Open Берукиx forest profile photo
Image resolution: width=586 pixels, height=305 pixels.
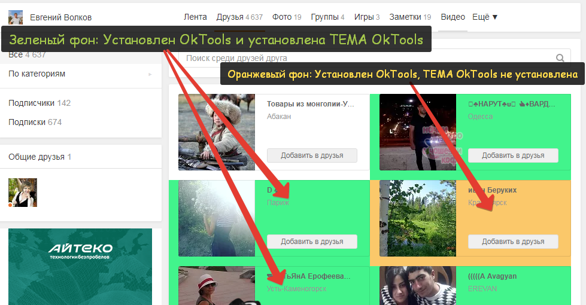pyautogui.click(x=418, y=218)
